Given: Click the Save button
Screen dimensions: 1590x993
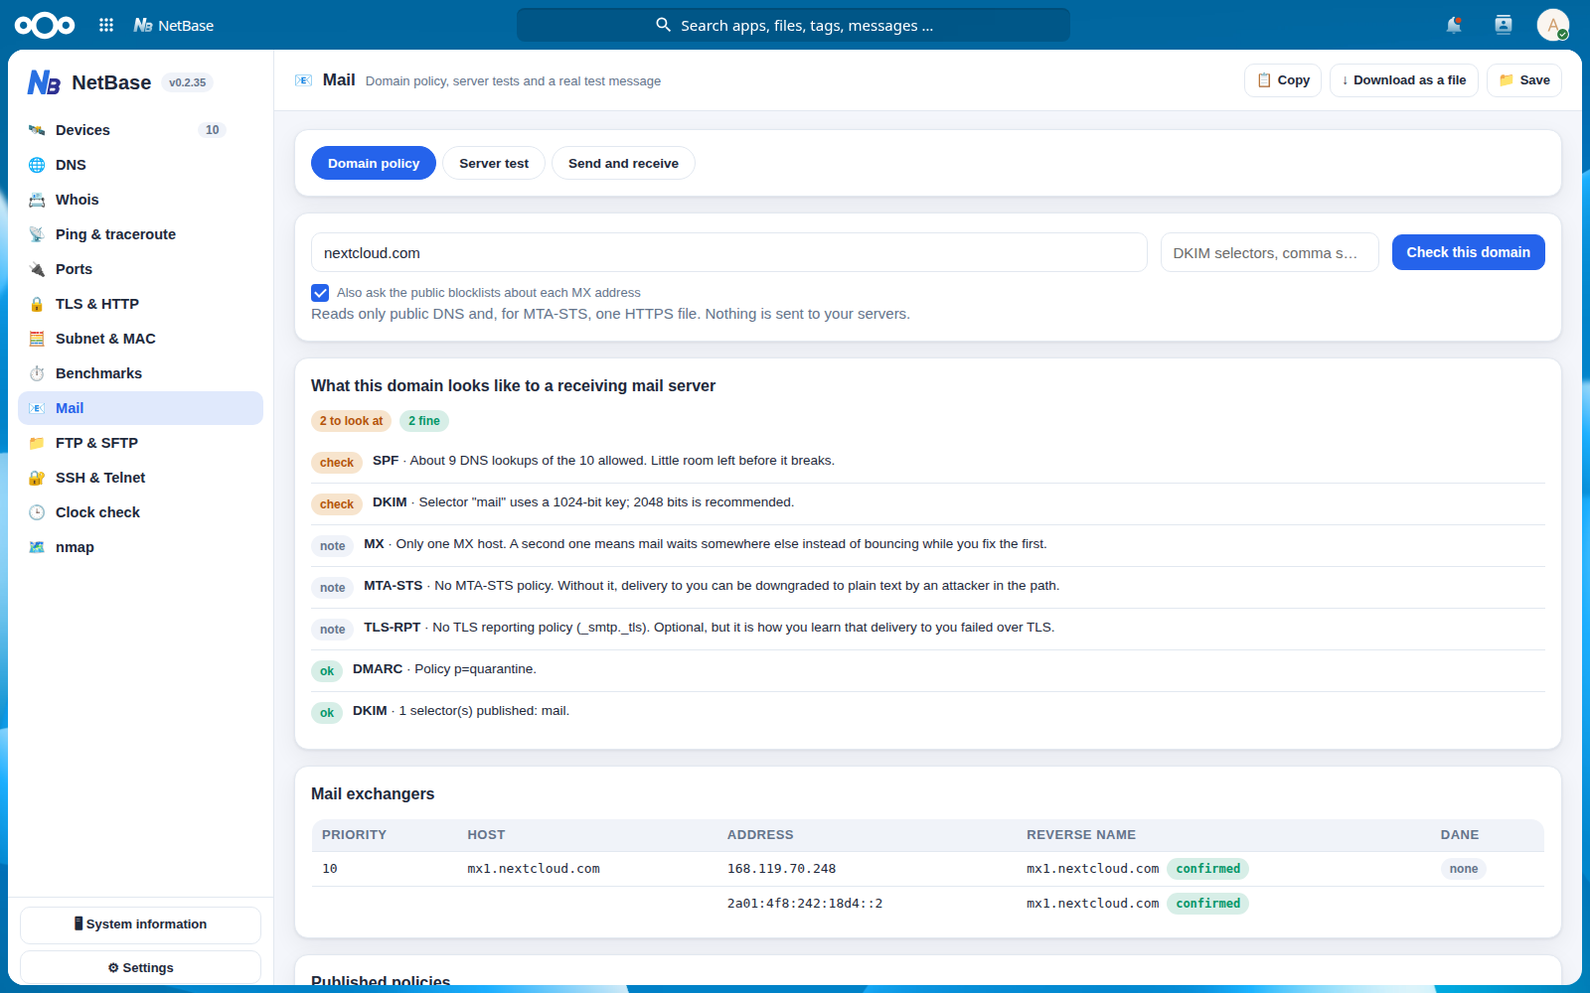Looking at the screenshot, I should pos(1524,80).
